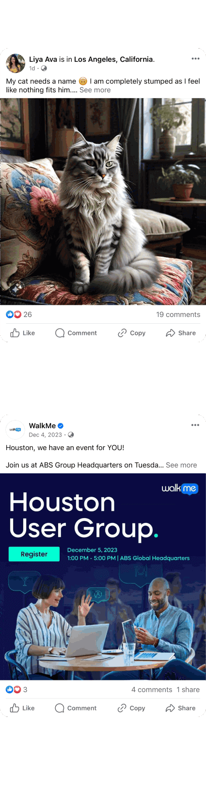Comment on the WalkMe Houston post
Viewport: 206px width, 802px height.
click(76, 708)
